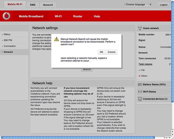174x139 pixels.
Task: Click the 'Network settings' heading
Action: pyautogui.click(x=45, y=28)
